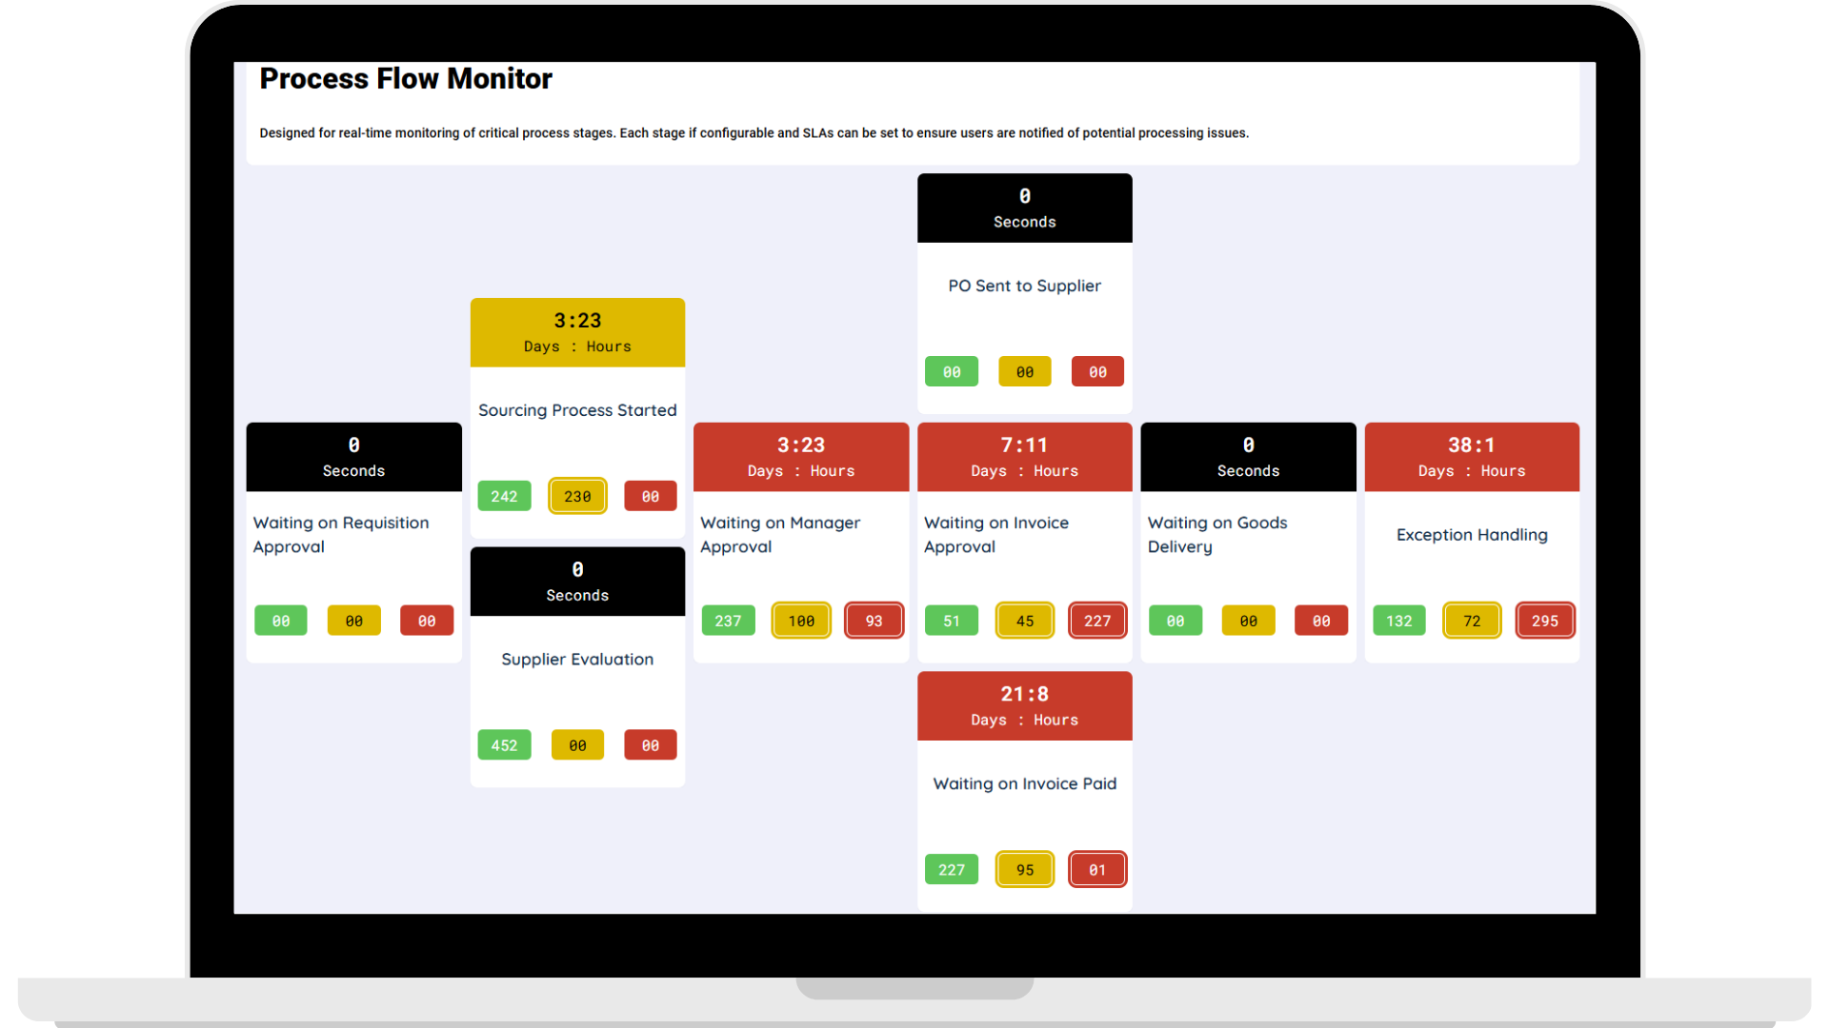Select the Waiting on Requisition Approval label
1829x1028 pixels.
click(341, 535)
